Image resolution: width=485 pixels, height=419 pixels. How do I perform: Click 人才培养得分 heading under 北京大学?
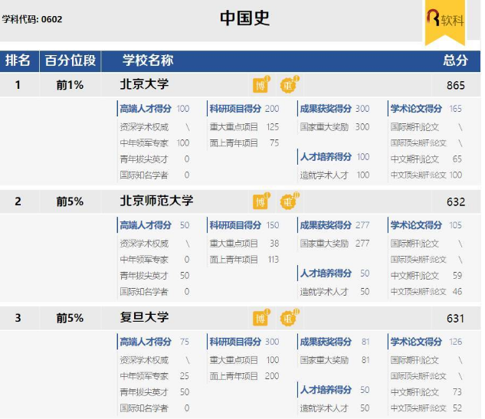[x=326, y=157]
